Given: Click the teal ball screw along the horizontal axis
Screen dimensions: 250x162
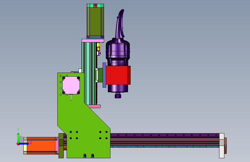Looking at the screenshot, I should coord(165,146).
